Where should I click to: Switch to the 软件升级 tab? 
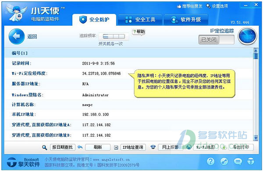[x=186, y=20]
